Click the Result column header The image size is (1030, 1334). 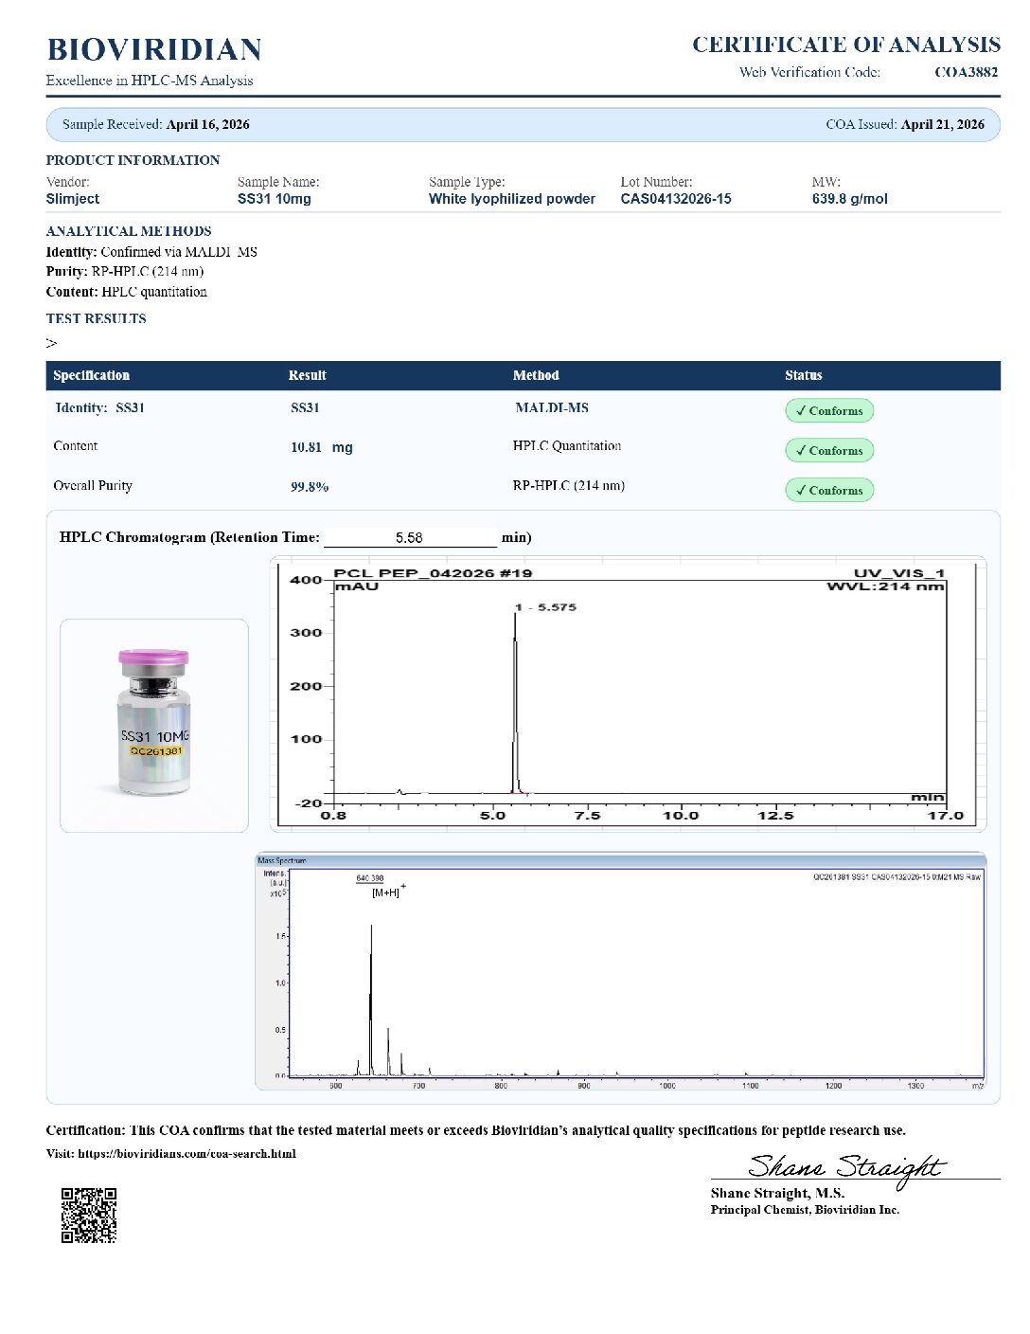(308, 375)
